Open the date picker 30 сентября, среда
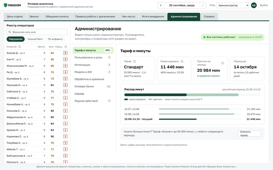The image size is (273, 170). click(x=182, y=5)
